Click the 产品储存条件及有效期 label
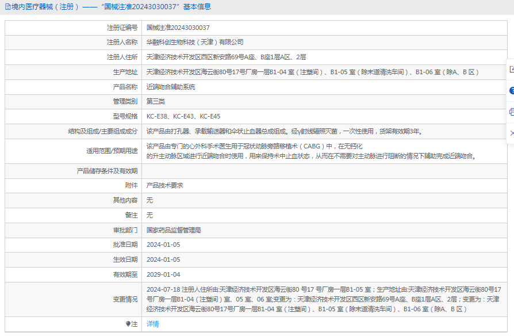This screenshot has height=336, width=514. pos(107,171)
